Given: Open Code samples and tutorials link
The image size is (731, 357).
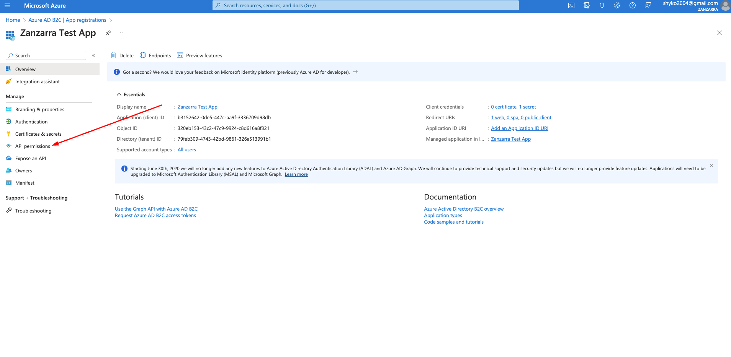Looking at the screenshot, I should pos(454,222).
